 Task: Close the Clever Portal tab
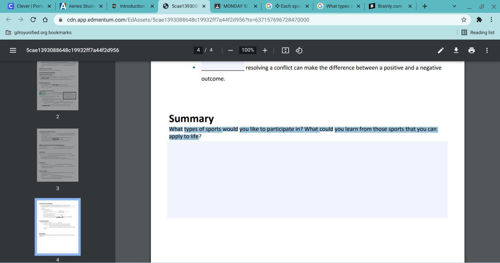click(x=49, y=6)
